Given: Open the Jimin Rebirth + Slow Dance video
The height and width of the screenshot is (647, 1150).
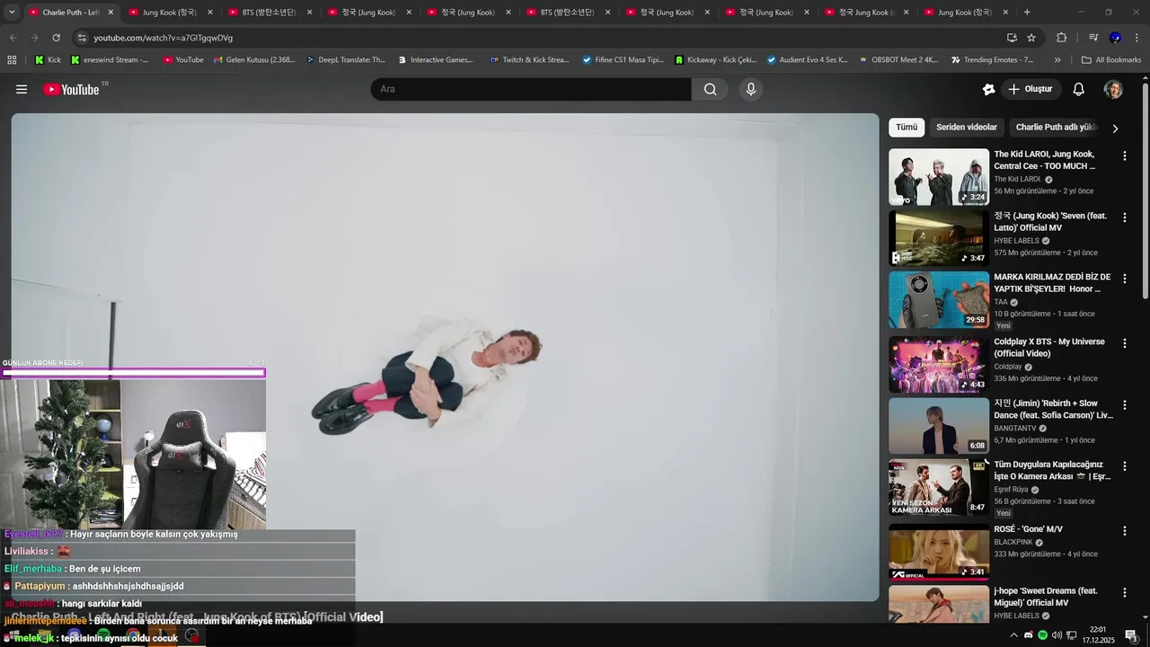Looking at the screenshot, I should click(939, 426).
